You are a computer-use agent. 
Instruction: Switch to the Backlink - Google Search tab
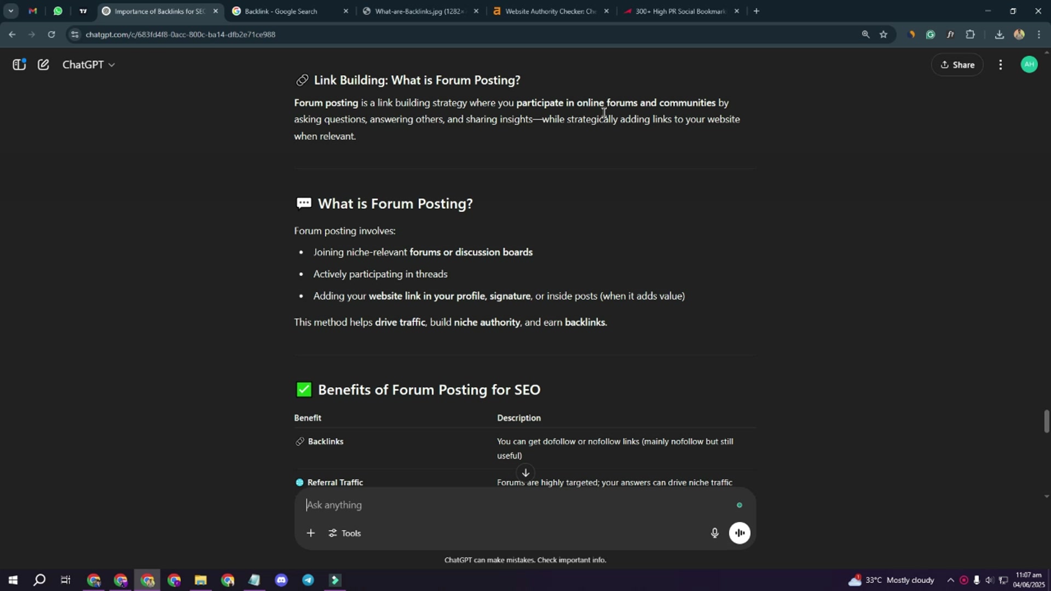tap(291, 11)
